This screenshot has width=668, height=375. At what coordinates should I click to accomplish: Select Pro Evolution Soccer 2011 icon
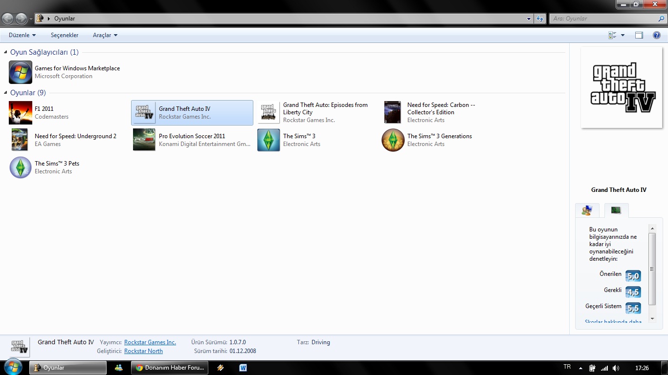click(x=144, y=140)
